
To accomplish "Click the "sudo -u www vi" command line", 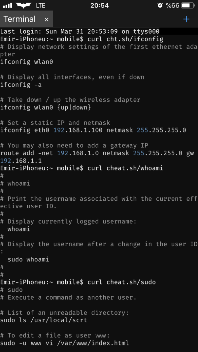I will pos(64,343).
